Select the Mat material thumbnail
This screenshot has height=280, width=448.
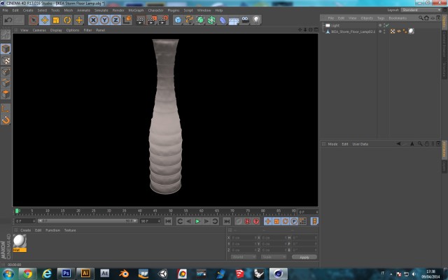coord(20,243)
